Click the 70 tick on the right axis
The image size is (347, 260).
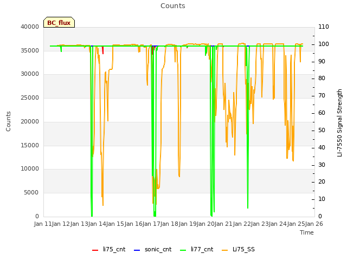(322, 96)
